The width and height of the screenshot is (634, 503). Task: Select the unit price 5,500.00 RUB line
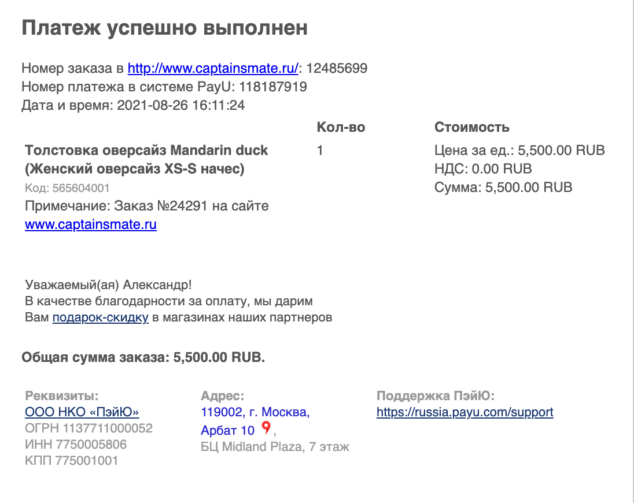(519, 150)
